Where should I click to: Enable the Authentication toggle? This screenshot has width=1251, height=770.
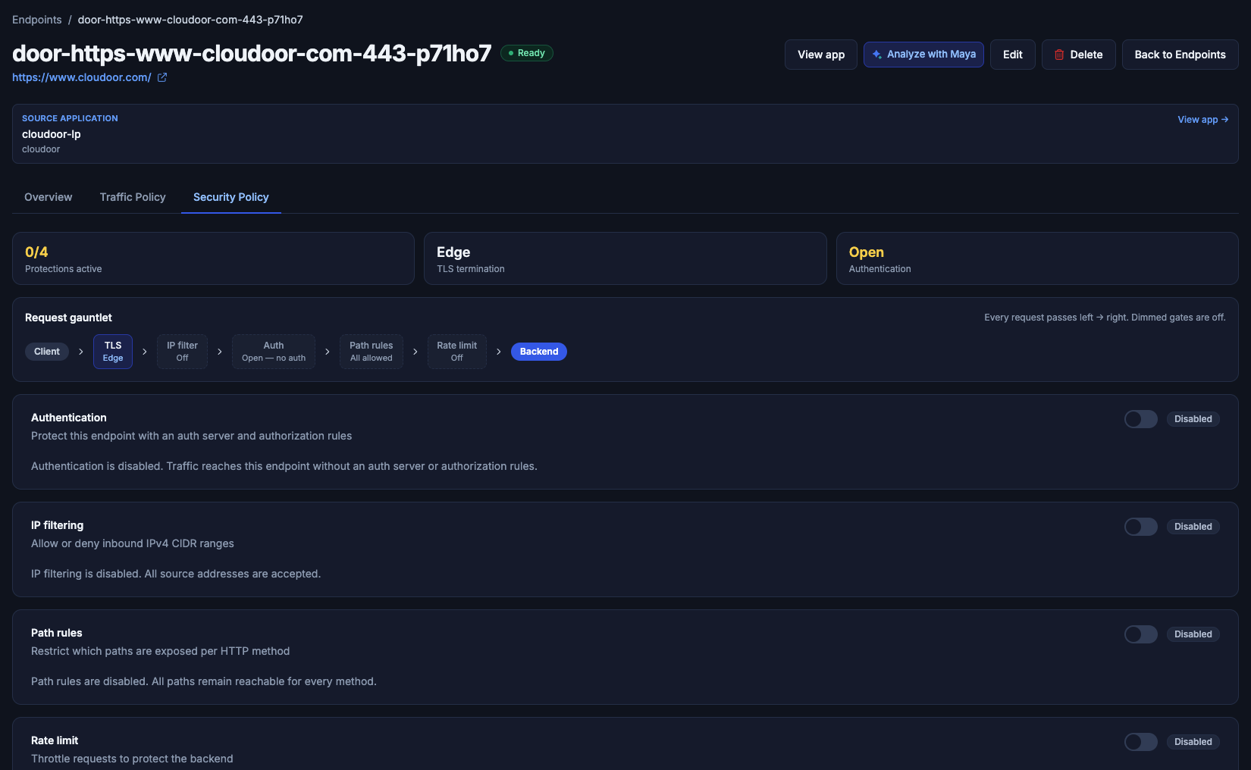click(1140, 419)
